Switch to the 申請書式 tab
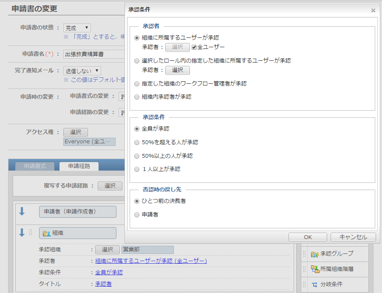 34,166
